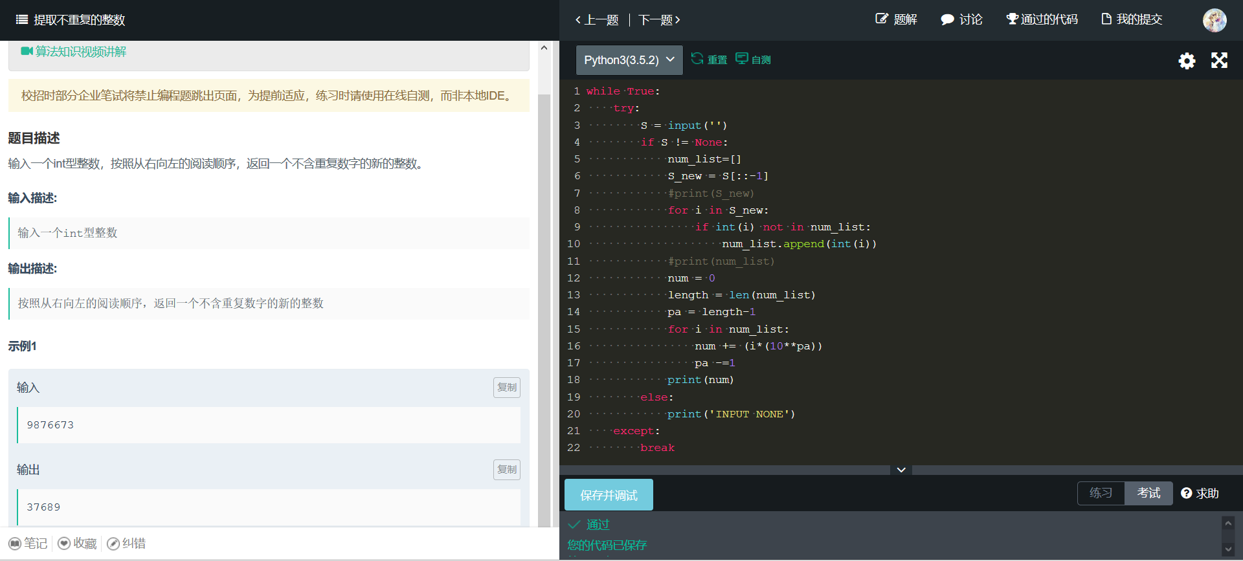Viewport: 1243px width, 561px height.
Task: Copy the sample input 9876673
Action: pos(507,388)
